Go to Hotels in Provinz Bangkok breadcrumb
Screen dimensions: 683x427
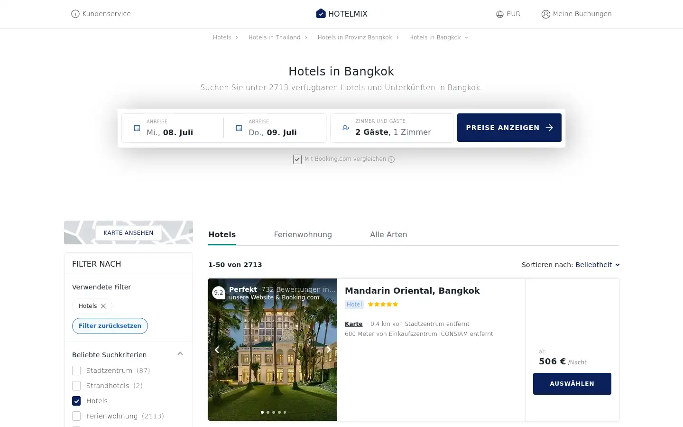coord(355,37)
